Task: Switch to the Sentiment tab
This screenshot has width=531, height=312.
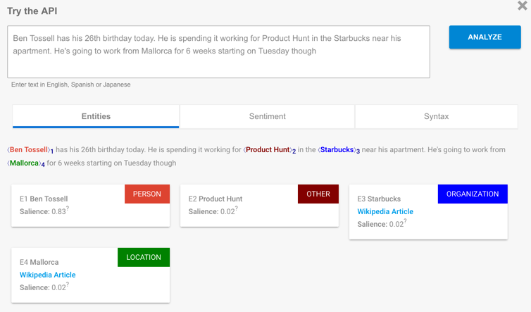Action: (x=267, y=116)
